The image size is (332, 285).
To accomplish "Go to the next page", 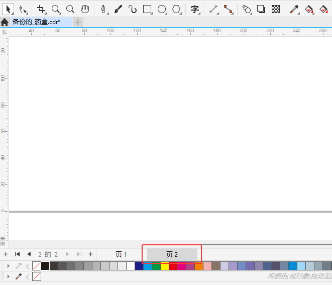I will [67, 254].
